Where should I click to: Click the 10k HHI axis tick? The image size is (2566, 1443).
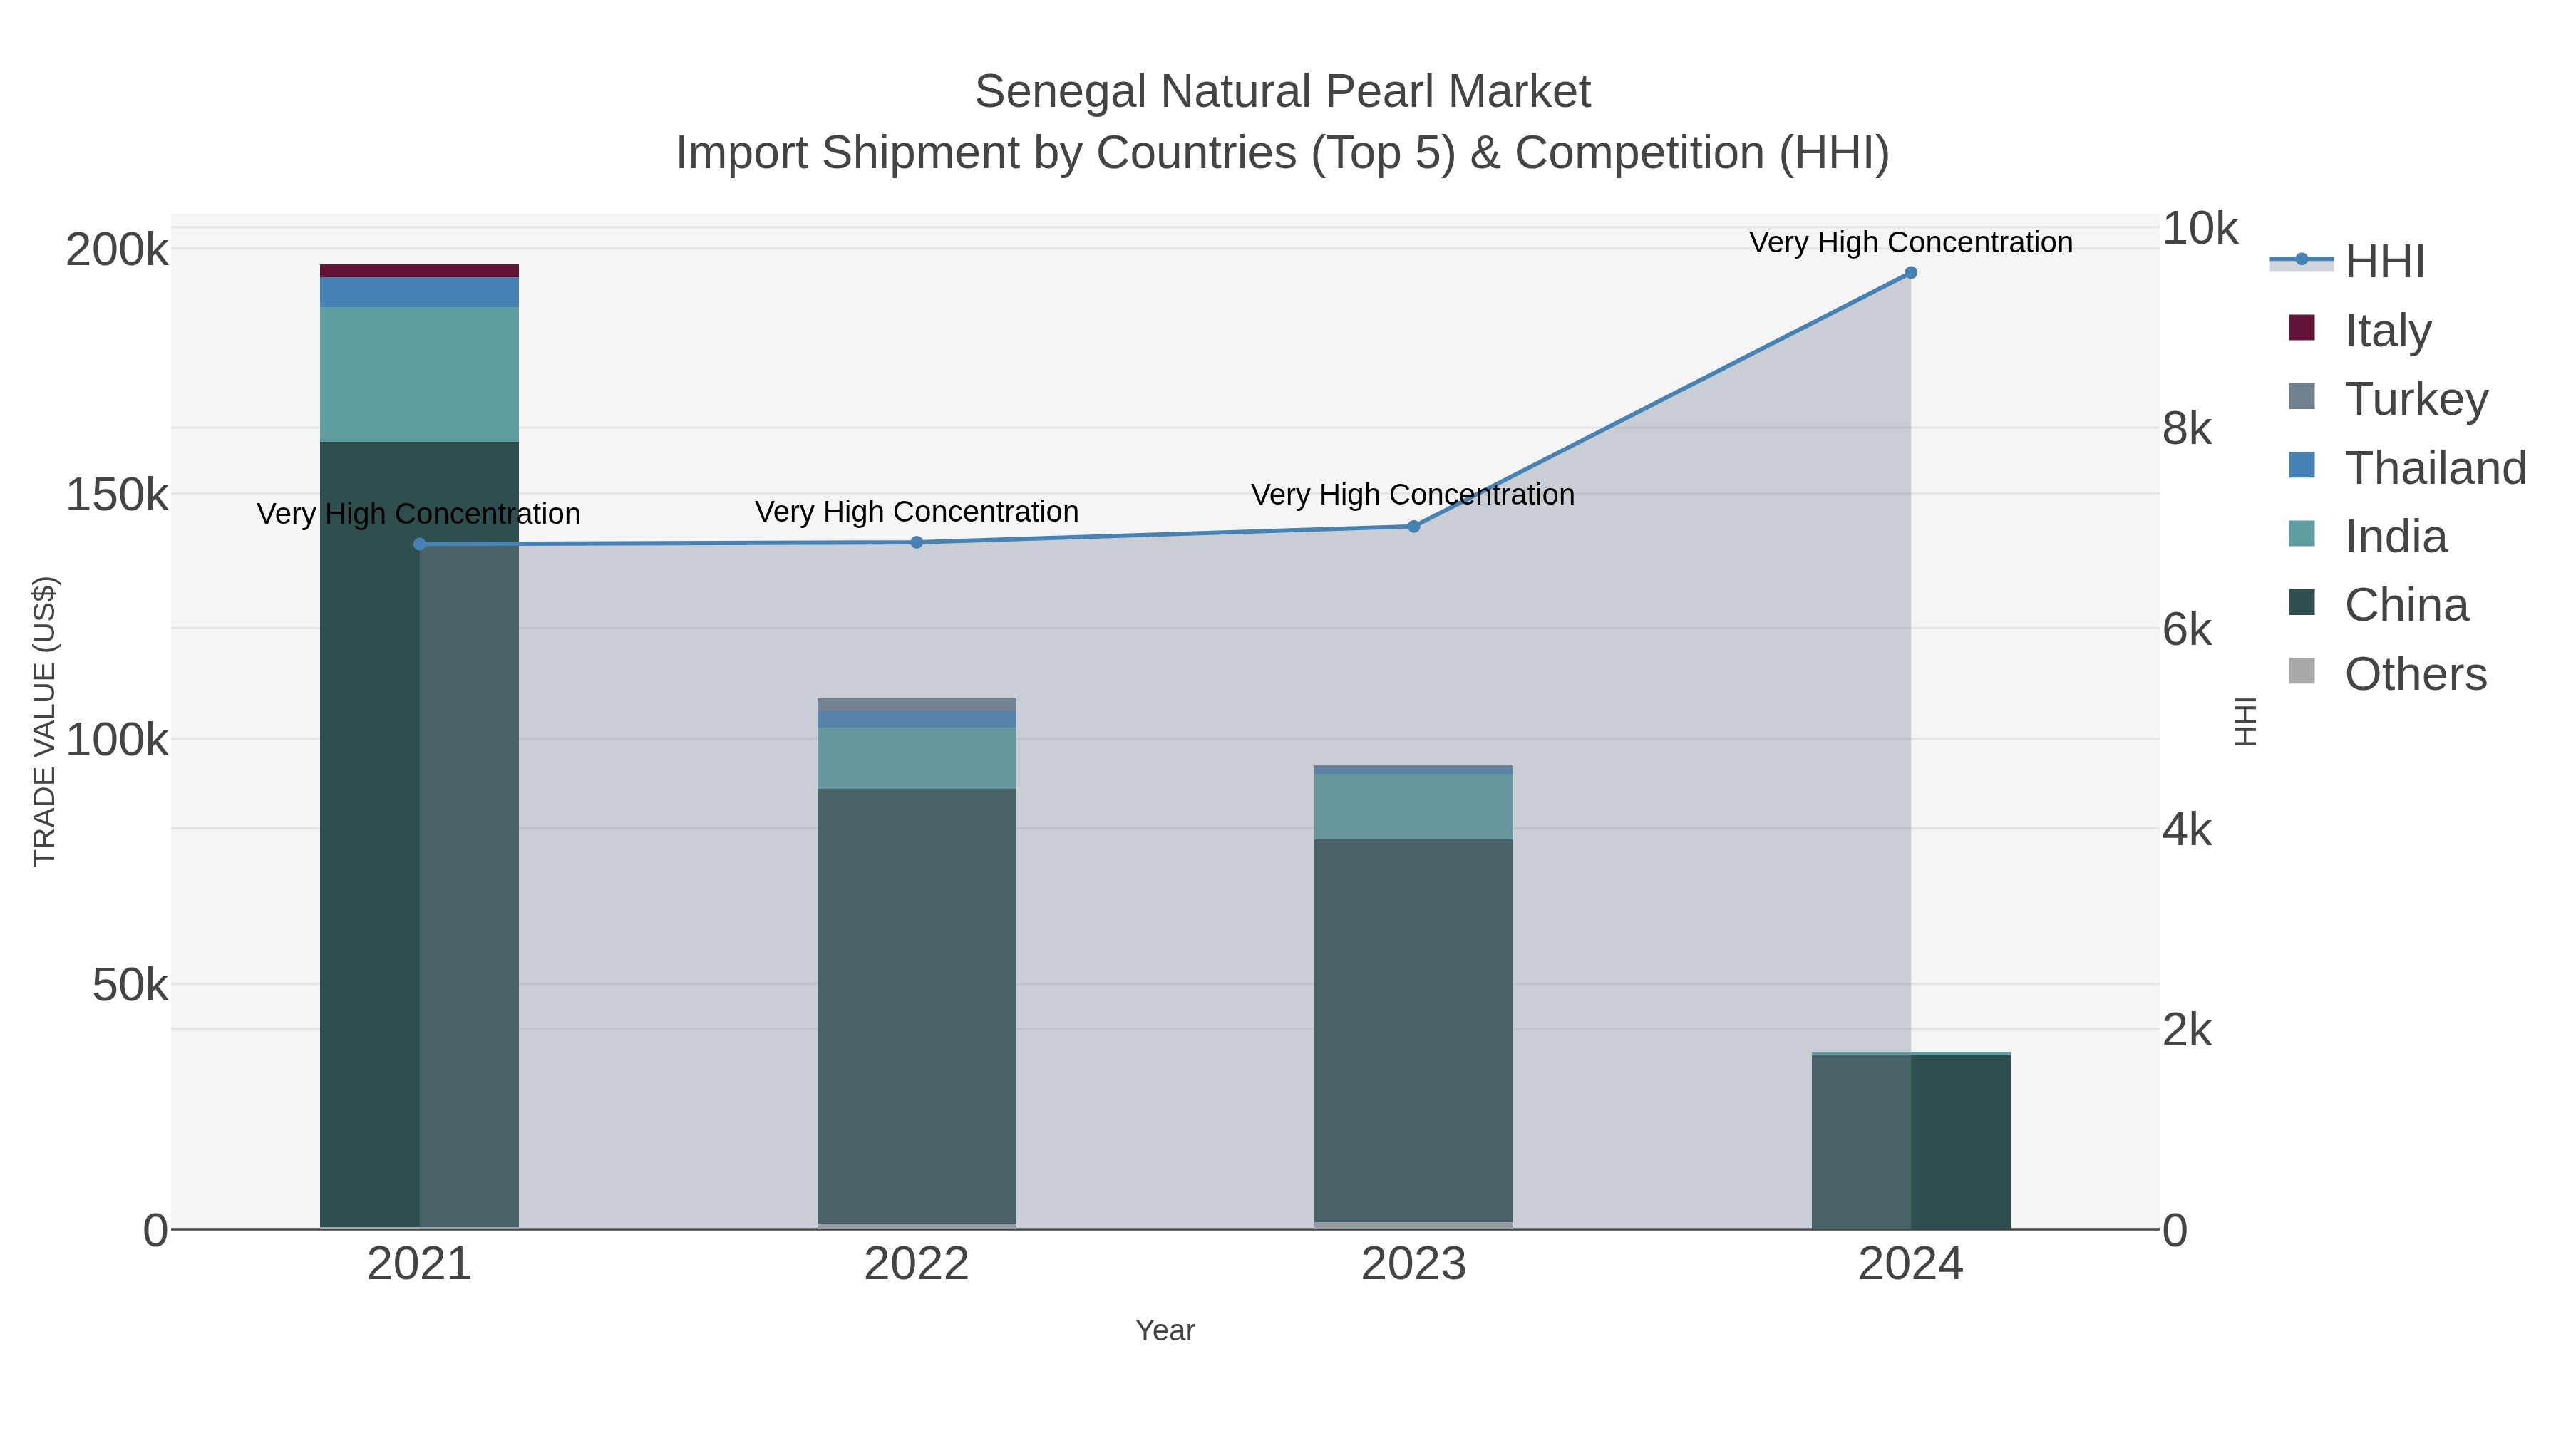click(2200, 228)
